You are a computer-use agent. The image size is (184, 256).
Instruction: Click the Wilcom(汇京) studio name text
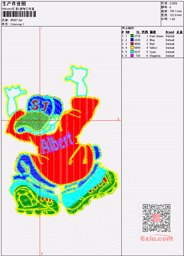click(x=18, y=9)
